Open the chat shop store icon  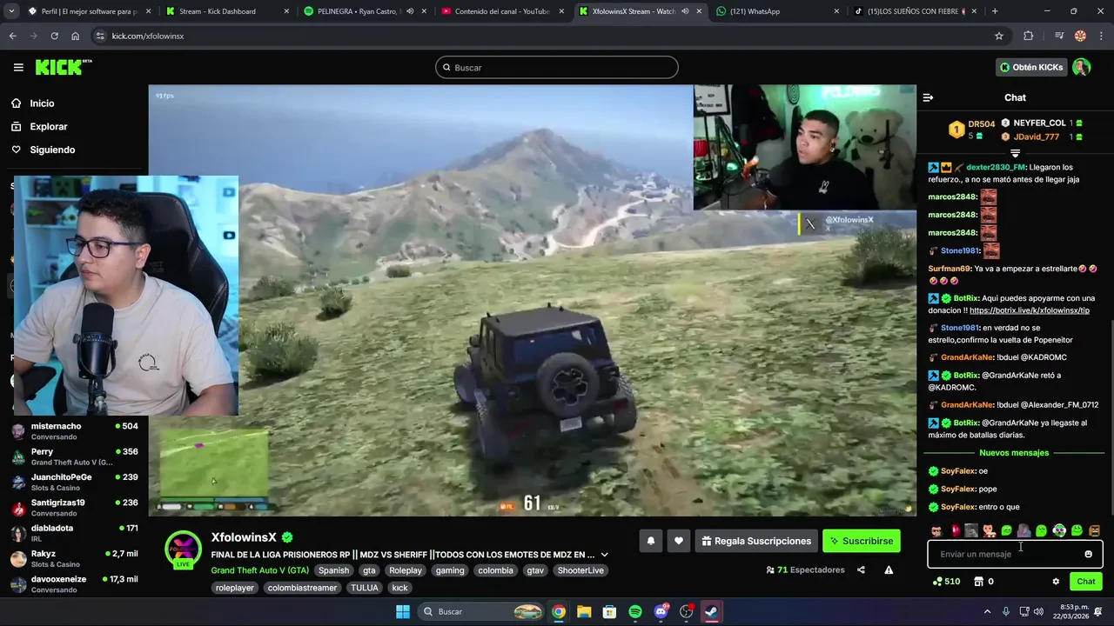pyautogui.click(x=978, y=582)
